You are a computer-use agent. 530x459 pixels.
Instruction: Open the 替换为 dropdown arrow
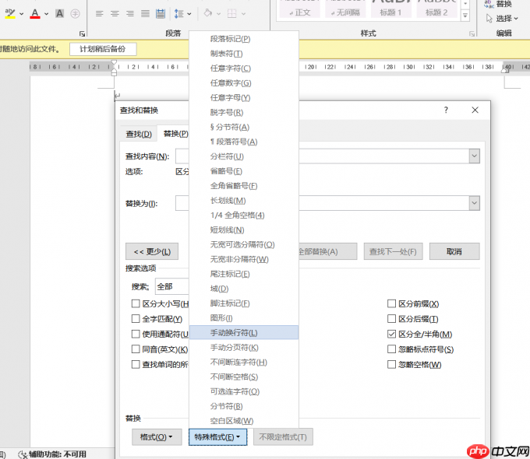coord(474,203)
